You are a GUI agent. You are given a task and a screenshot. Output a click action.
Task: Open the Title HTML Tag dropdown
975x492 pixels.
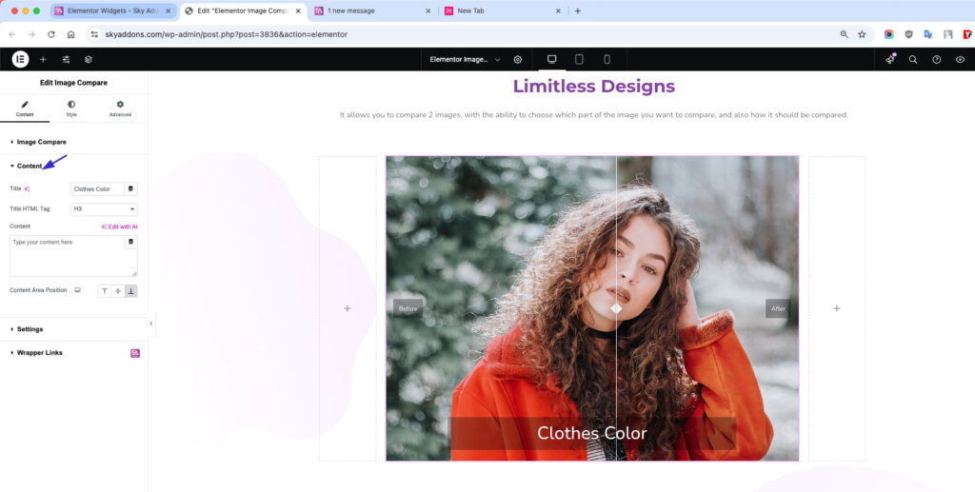click(x=104, y=208)
